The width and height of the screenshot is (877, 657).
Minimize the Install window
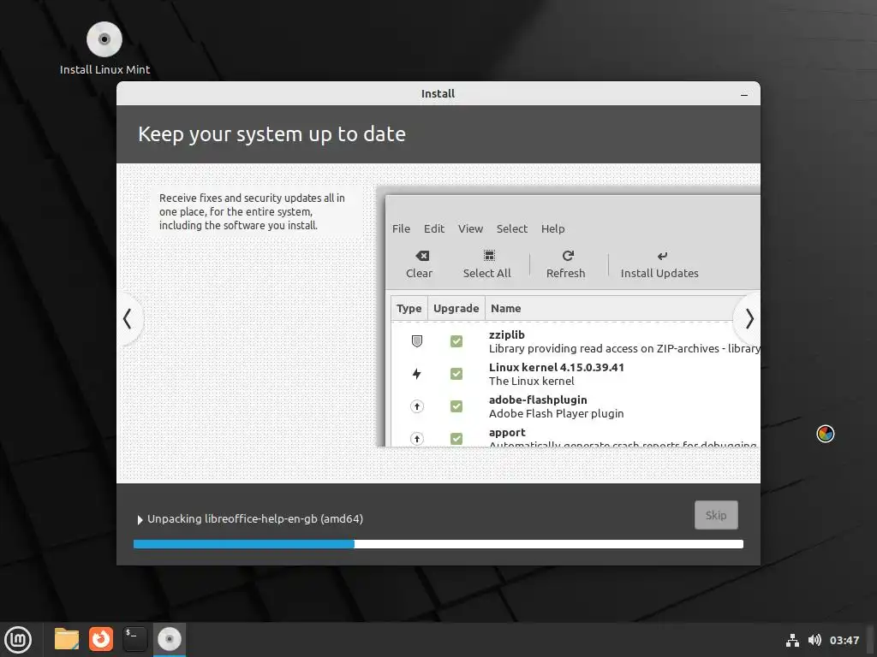pyautogui.click(x=744, y=94)
